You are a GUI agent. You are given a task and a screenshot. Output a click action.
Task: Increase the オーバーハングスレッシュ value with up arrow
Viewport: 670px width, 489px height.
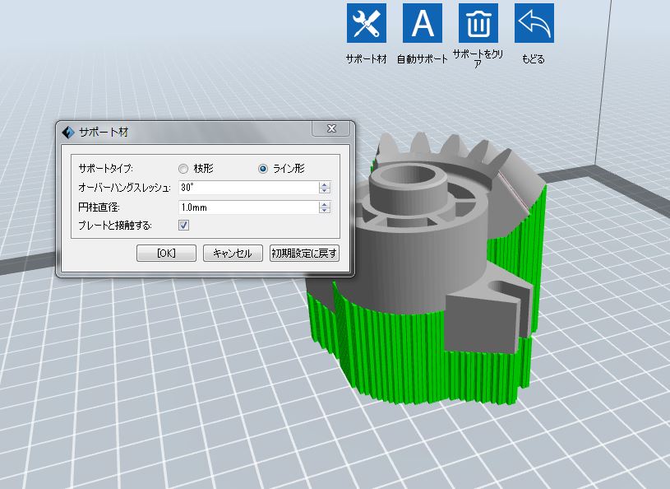(x=325, y=184)
